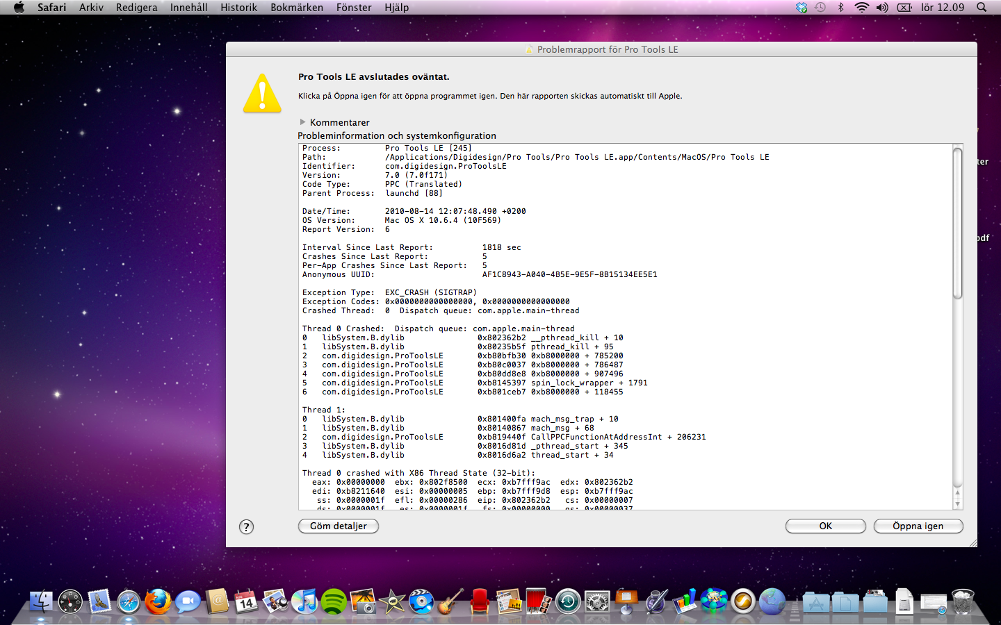Click the Wi-Fi status menu bar icon
This screenshot has width=1001, height=625.
click(x=861, y=7)
